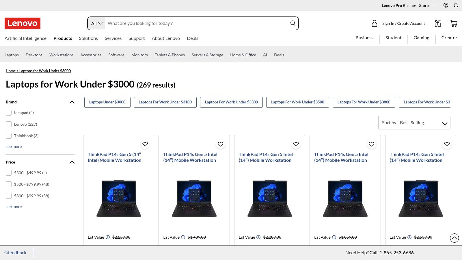Click the headset support icon
This screenshot has height=260, width=462.
[456, 5]
